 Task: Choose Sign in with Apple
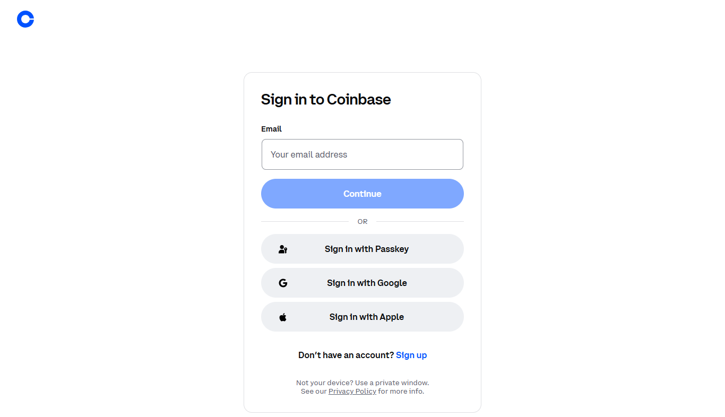[x=362, y=317]
